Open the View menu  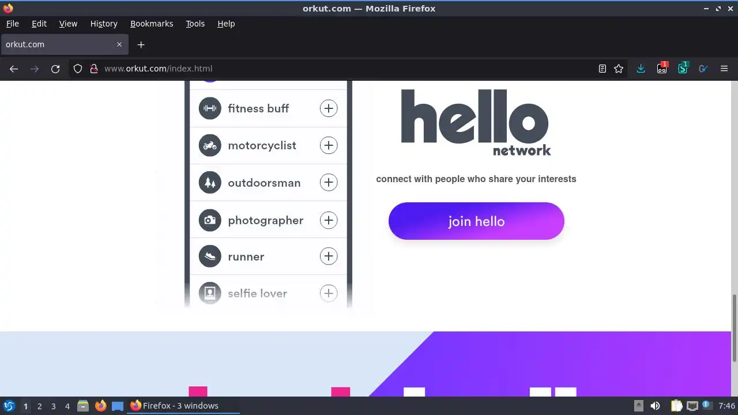[x=68, y=24]
